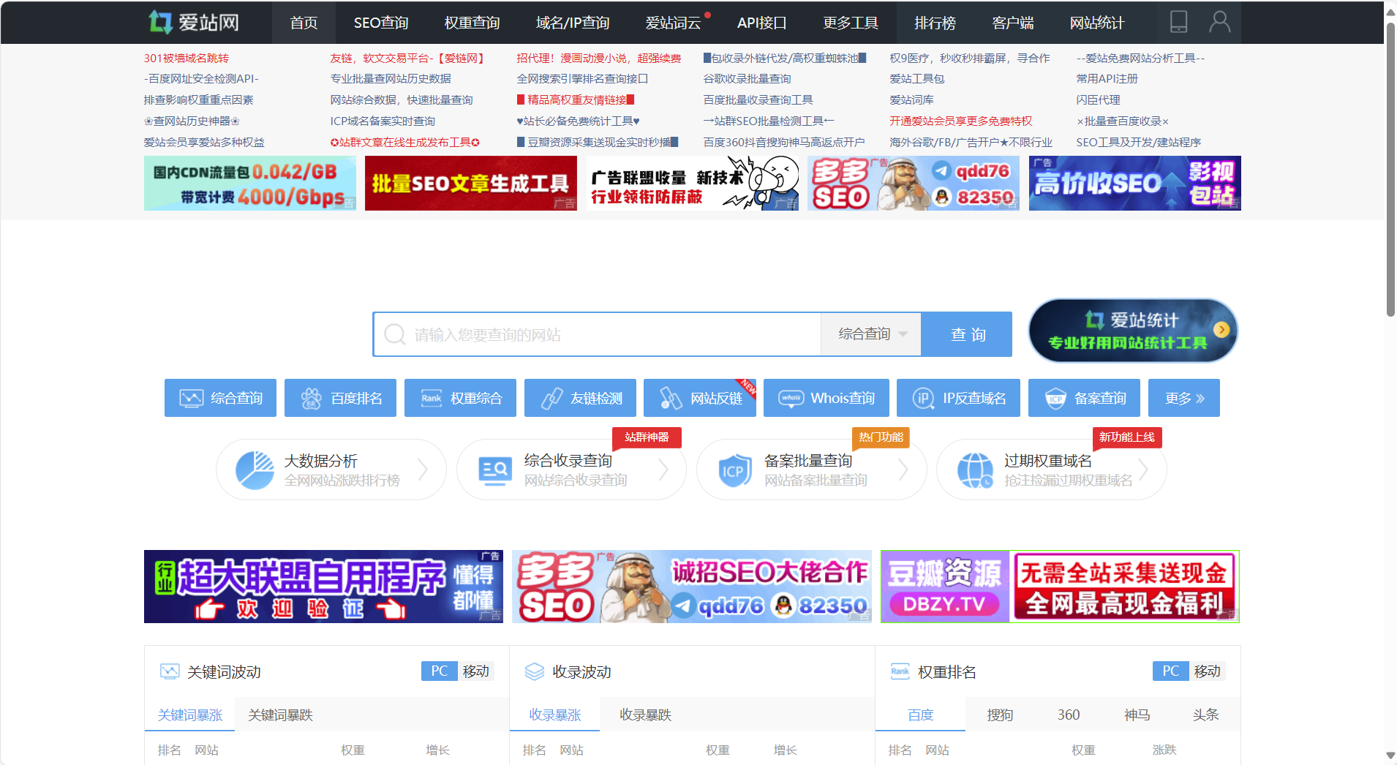
Task: Select the 关键词暴涨 tab
Action: click(189, 715)
